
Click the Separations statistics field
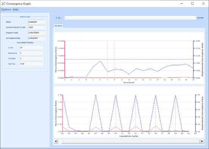tap(31, 53)
